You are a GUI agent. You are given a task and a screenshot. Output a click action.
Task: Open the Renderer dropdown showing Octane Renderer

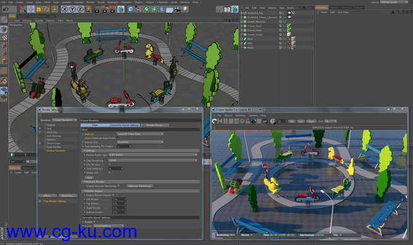(65, 120)
